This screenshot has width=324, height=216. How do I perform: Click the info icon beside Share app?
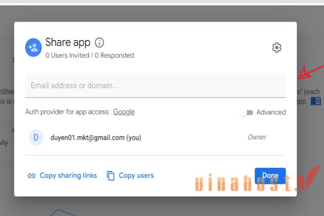point(99,43)
